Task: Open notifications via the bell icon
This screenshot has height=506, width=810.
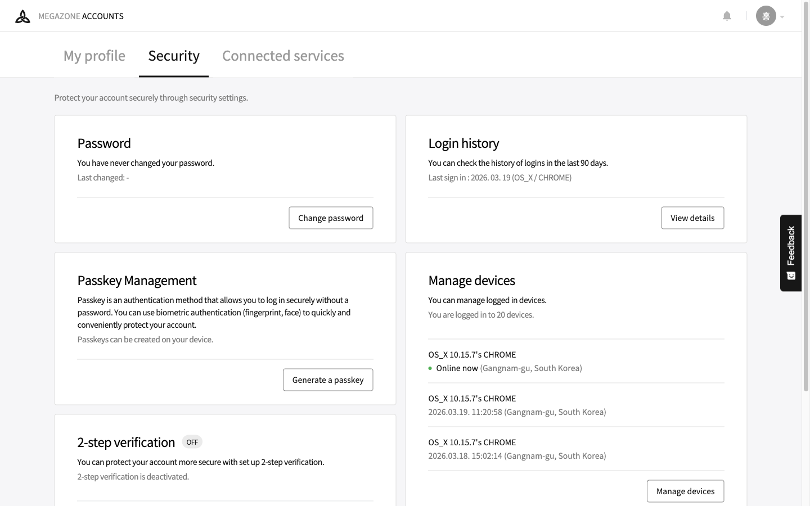Action: (x=727, y=16)
